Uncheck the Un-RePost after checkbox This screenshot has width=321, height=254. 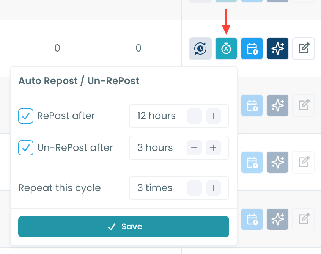point(26,148)
